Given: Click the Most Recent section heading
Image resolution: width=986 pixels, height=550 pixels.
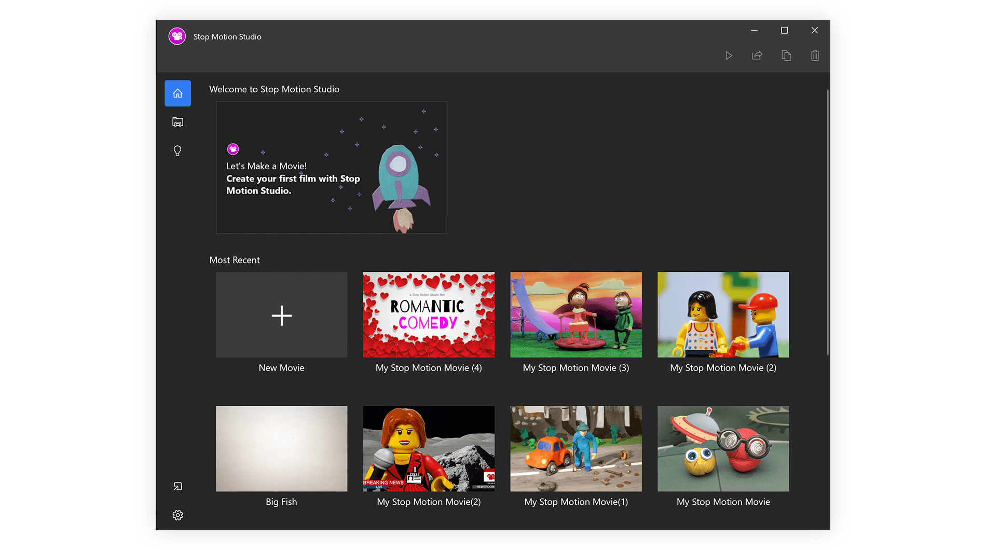Looking at the screenshot, I should tap(235, 260).
